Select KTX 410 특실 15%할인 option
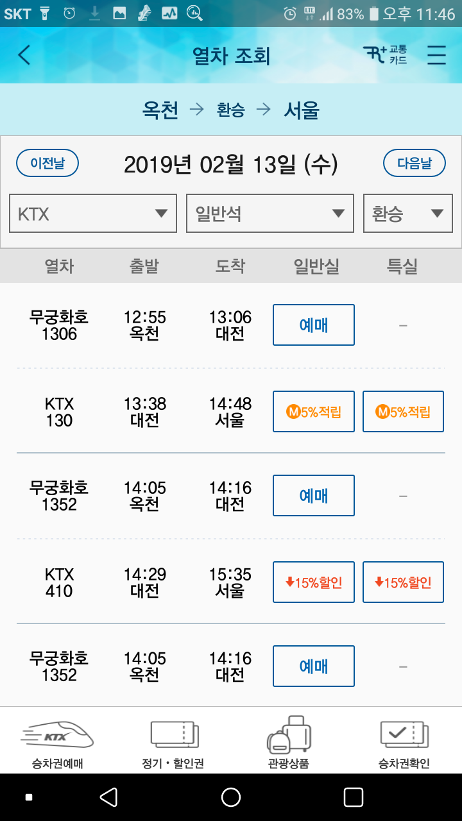The width and height of the screenshot is (462, 821). (403, 582)
